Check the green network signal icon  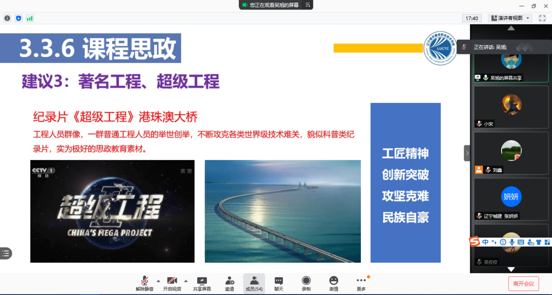pyautogui.click(x=30, y=18)
